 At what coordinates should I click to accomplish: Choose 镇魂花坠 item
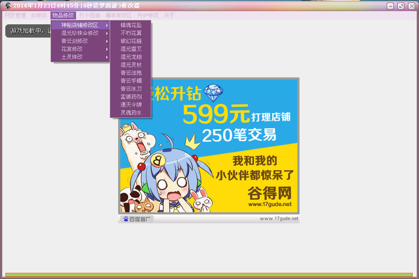point(131,25)
